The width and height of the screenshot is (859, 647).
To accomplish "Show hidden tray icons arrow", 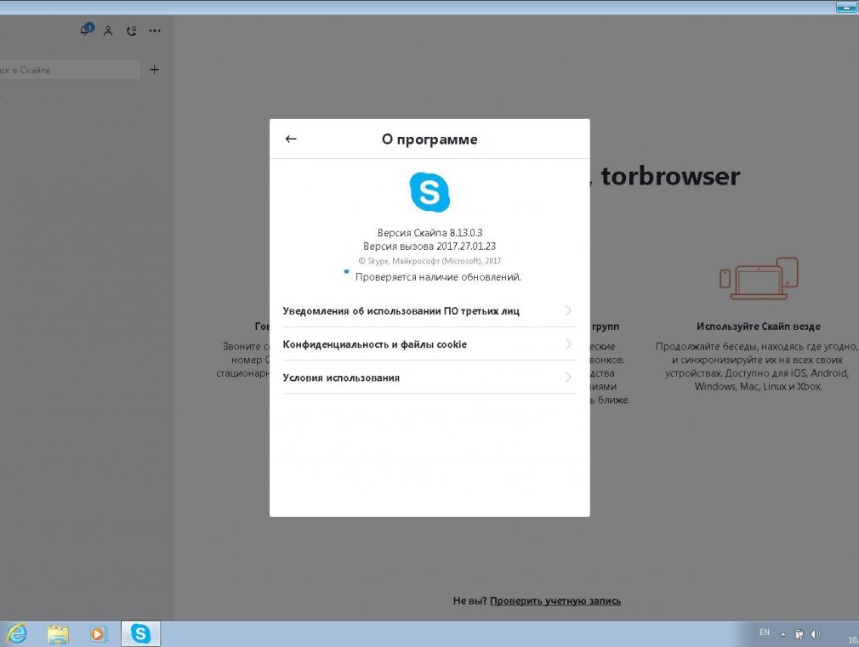I will click(783, 634).
